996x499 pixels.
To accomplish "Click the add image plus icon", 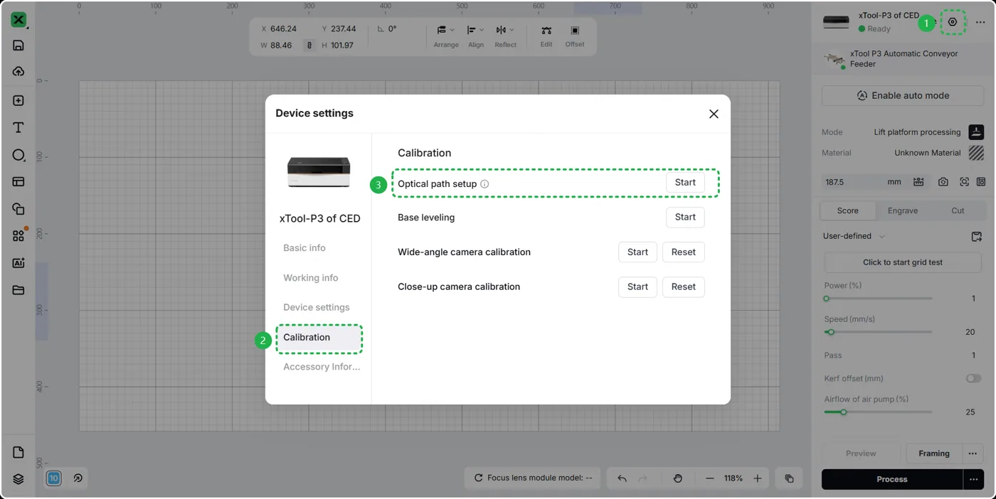I will tap(18, 101).
